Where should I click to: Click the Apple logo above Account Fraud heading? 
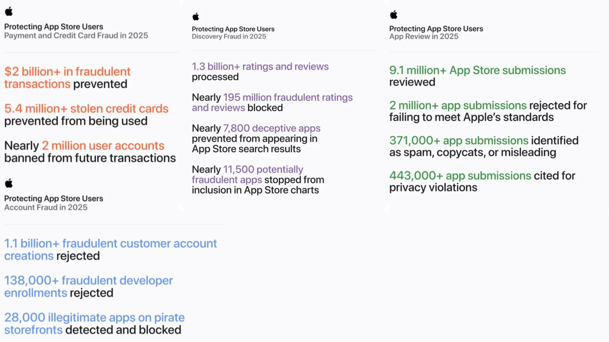(x=9, y=183)
